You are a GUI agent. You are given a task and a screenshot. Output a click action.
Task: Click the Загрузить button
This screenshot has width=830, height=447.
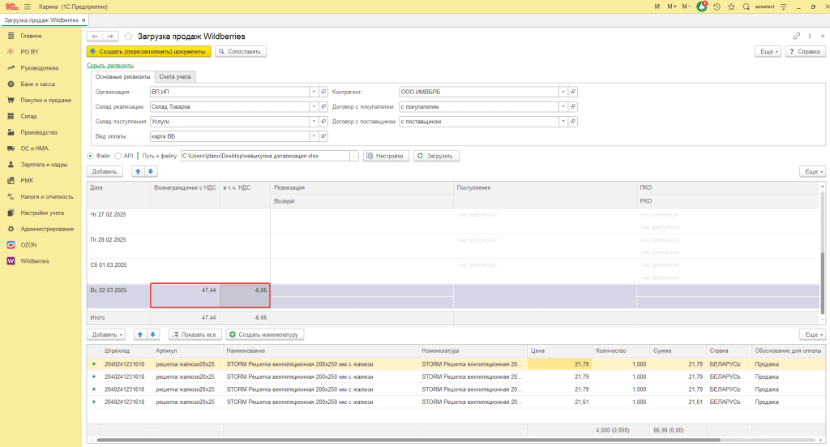click(x=436, y=157)
